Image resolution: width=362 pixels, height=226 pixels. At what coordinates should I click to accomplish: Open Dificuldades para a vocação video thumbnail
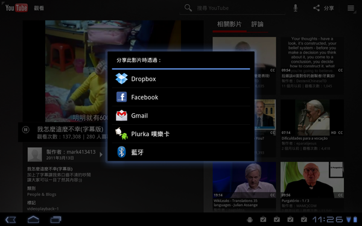coord(312,118)
